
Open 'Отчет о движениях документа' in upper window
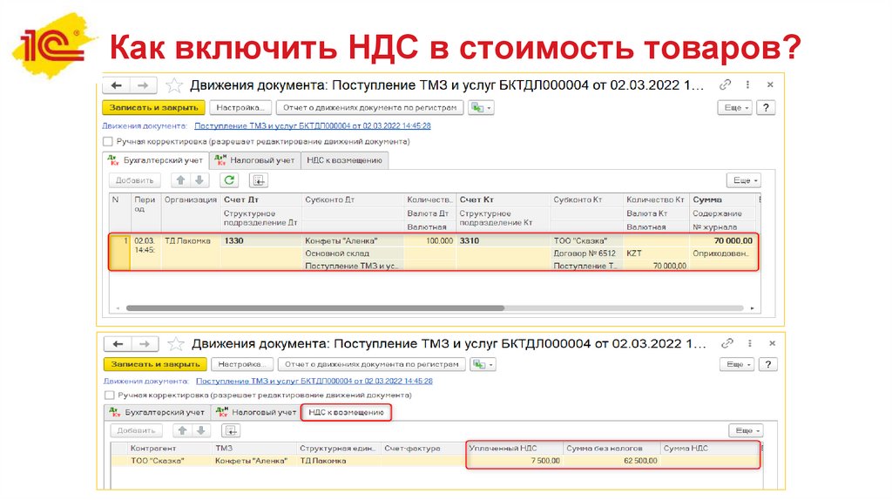click(369, 107)
